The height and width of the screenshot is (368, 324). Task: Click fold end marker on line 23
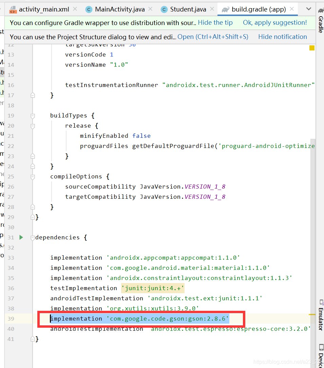33,156
